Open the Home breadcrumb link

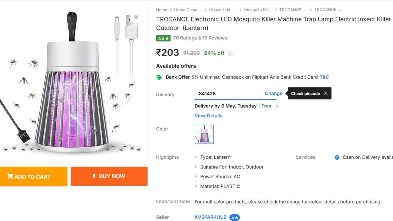click(161, 10)
